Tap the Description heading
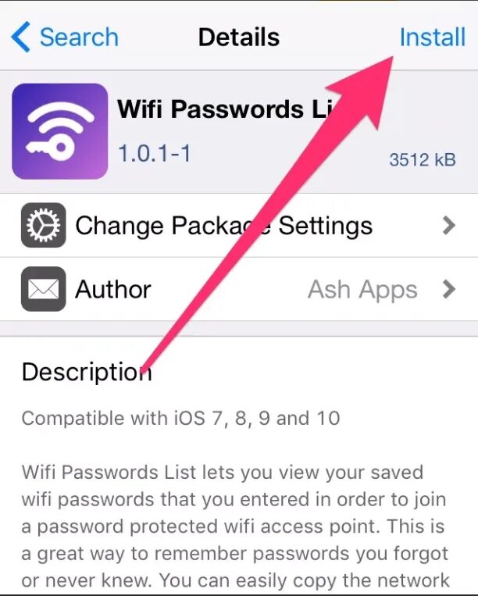Image resolution: width=478 pixels, height=596 pixels. (87, 372)
